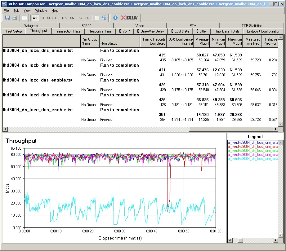
Task: Switch to the IPTV tab
Action: pos(192,26)
